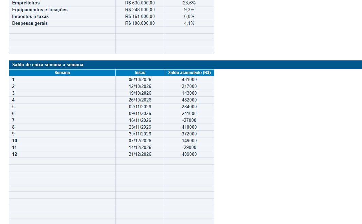This screenshot has height=224, width=362.
Task: Click the negative -29000 balance cell
Action: [190, 148]
